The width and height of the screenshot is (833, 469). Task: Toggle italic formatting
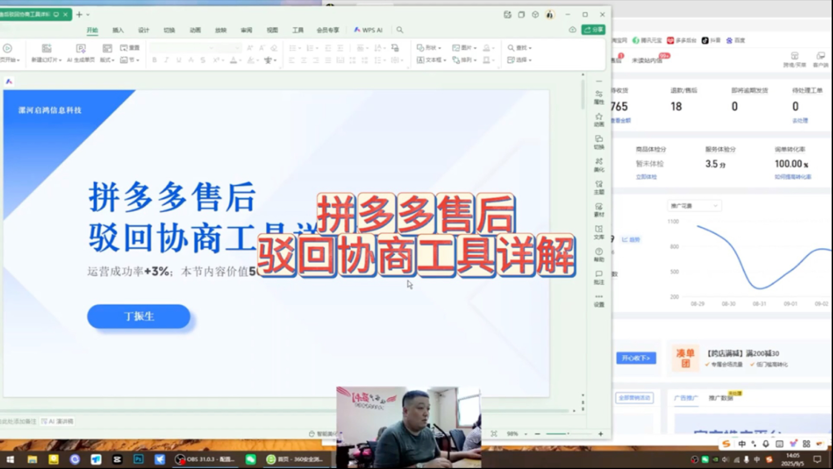pyautogui.click(x=166, y=60)
